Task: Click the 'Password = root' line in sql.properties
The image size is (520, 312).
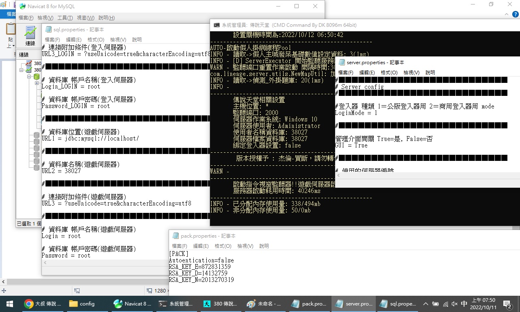Action: (66, 255)
